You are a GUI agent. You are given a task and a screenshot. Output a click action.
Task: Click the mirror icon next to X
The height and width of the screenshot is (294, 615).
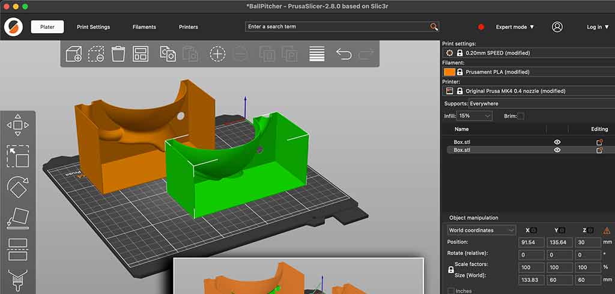pyautogui.click(x=534, y=230)
